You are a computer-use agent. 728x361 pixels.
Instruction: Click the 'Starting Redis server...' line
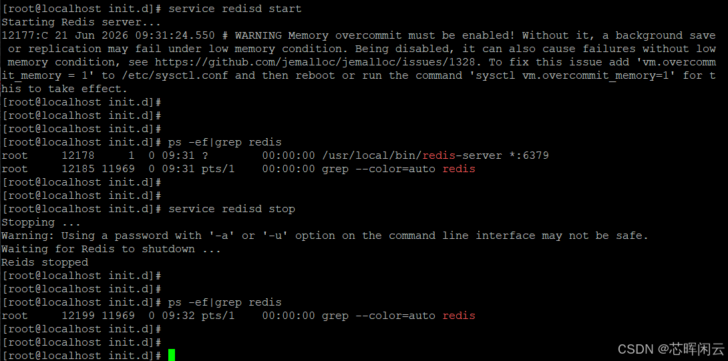coord(81,22)
